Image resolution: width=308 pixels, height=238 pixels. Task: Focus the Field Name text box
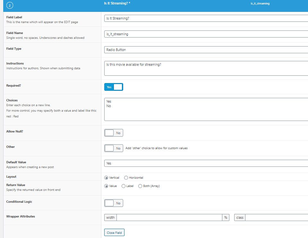(x=205, y=34)
